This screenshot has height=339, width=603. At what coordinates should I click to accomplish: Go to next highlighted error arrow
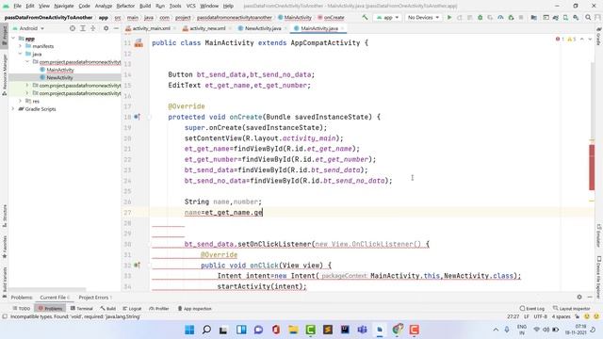coord(590,40)
